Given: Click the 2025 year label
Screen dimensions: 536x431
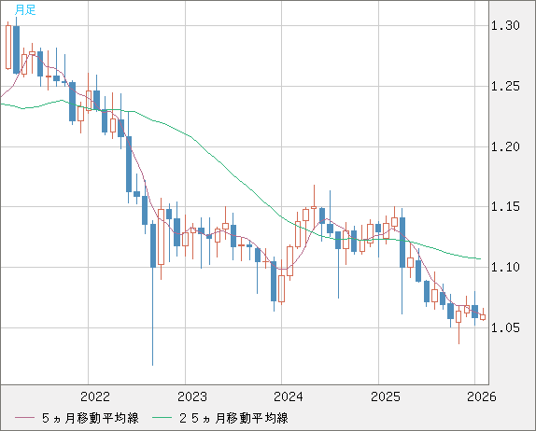Looking at the screenshot, I should click(386, 396).
